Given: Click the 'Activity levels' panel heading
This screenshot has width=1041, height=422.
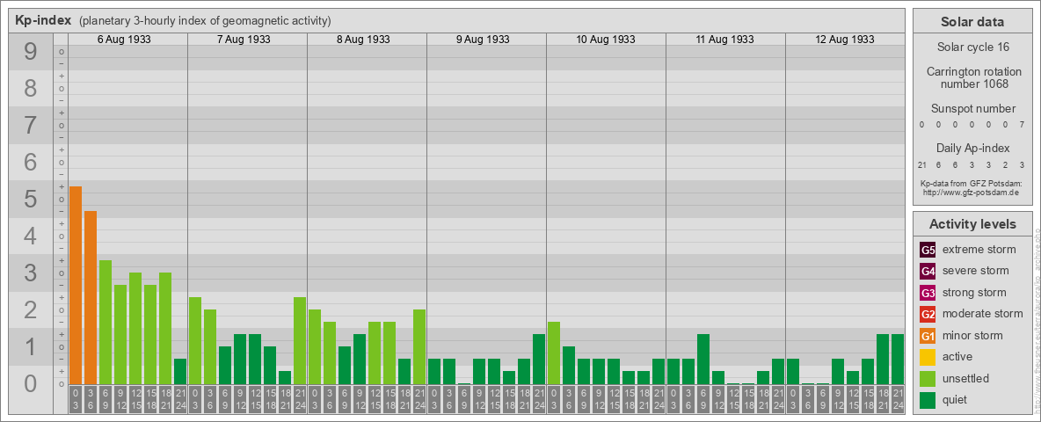Looking at the screenshot, I should [972, 224].
